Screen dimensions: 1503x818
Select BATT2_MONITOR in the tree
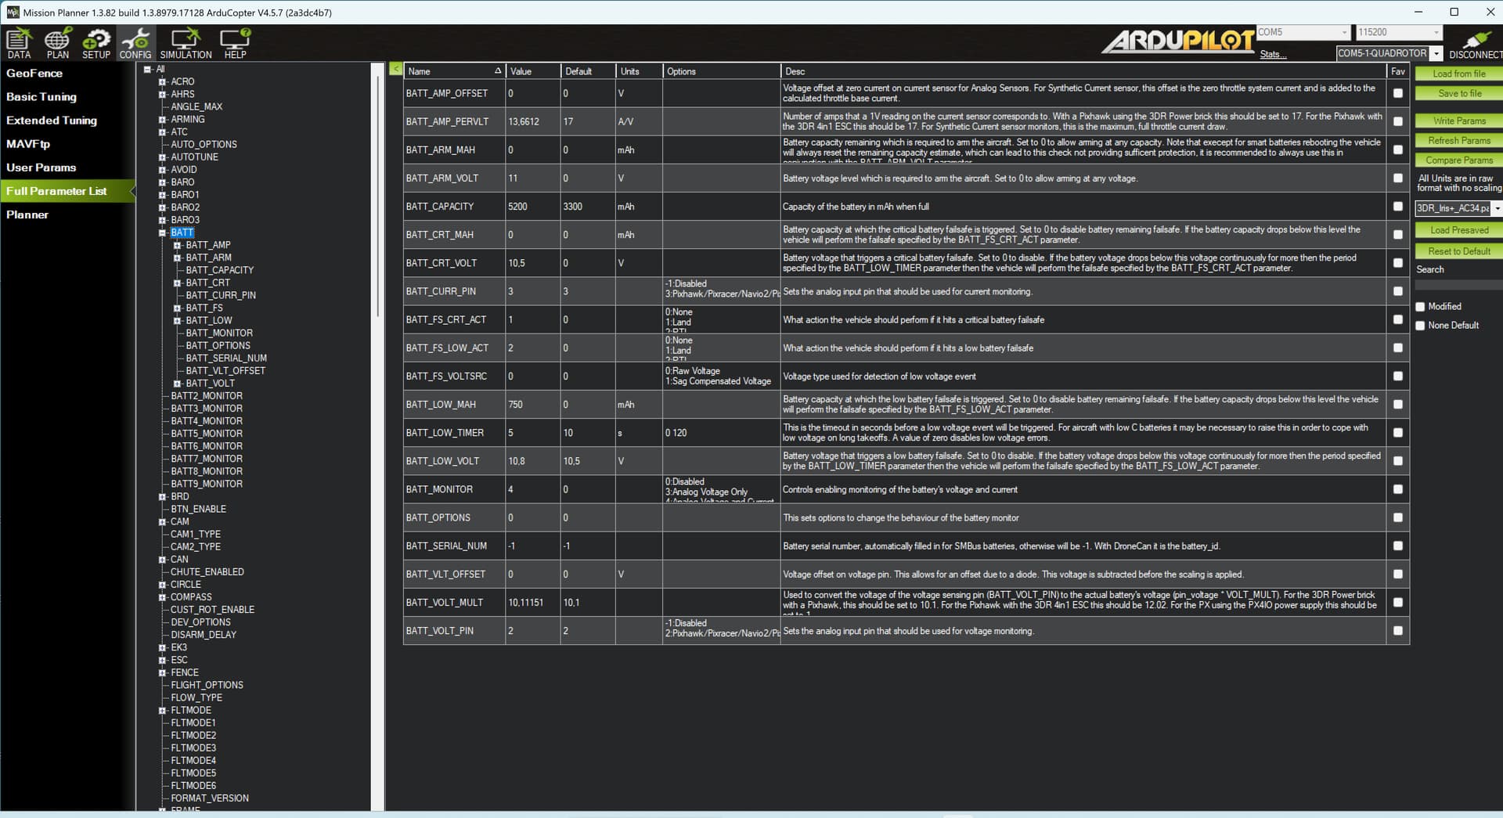207,396
